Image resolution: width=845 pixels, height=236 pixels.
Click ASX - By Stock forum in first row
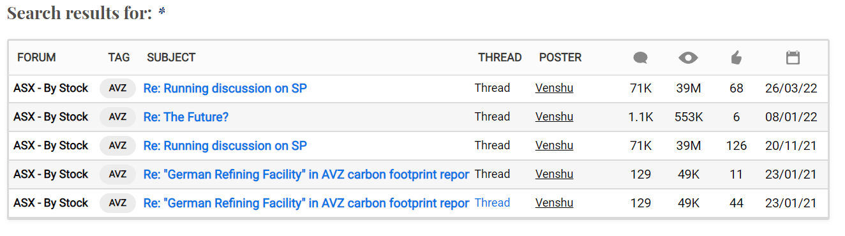pos(51,88)
